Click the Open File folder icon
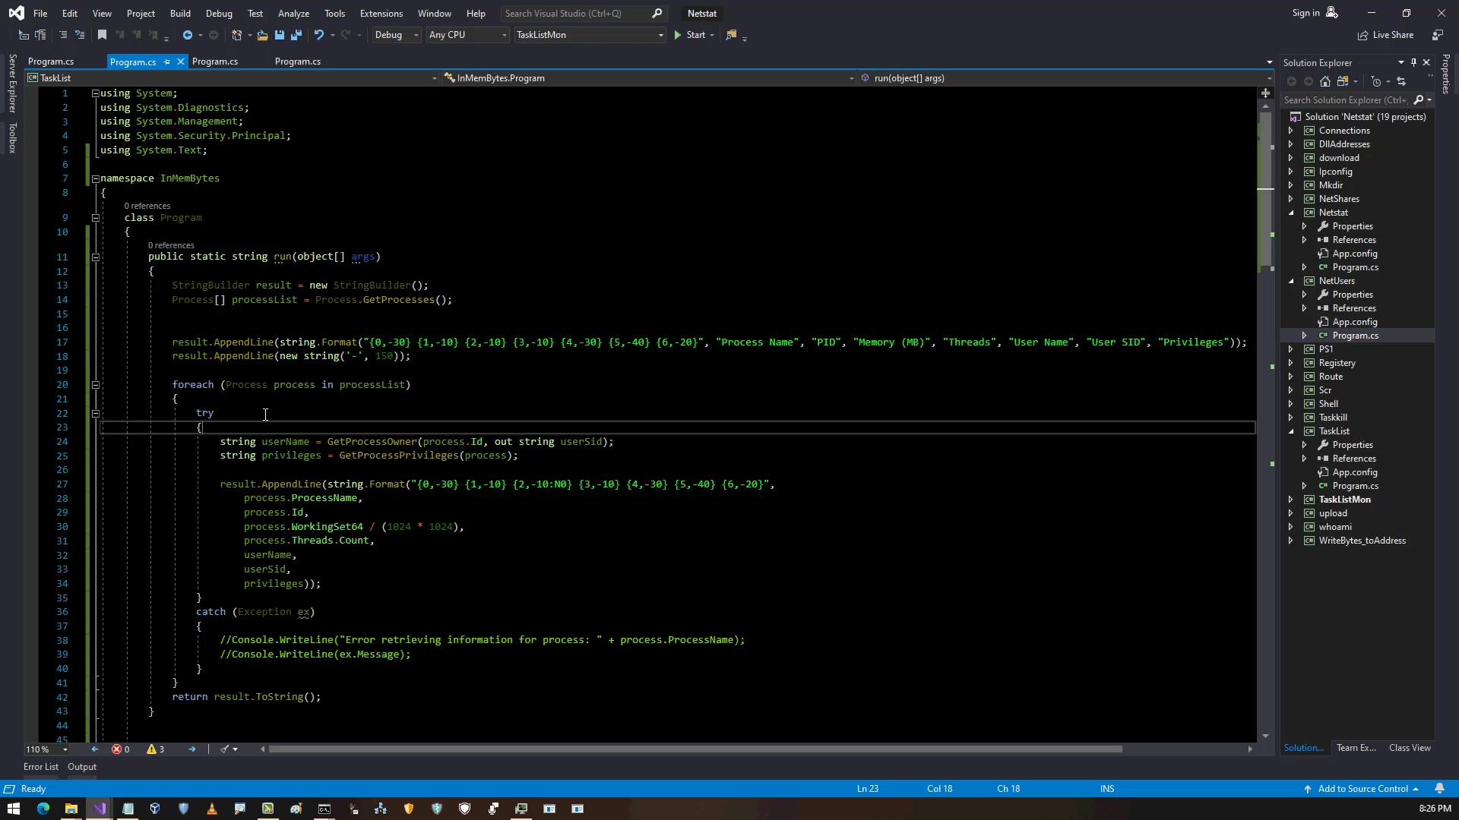The height and width of the screenshot is (820, 1459). point(262,35)
